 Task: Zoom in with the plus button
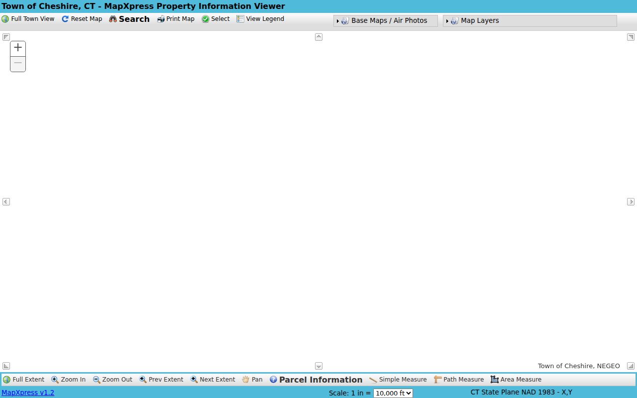click(18, 48)
